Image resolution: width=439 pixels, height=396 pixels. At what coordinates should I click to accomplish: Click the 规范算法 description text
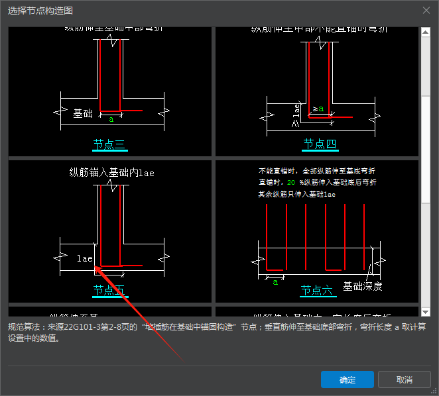pyautogui.click(x=217, y=332)
